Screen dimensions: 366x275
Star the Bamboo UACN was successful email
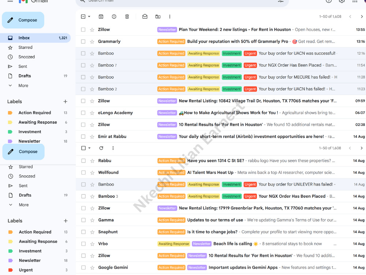click(92, 54)
